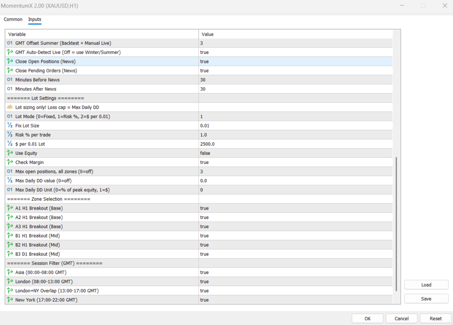Viewport: 453px width, 325px height.
Task: Click the bool icon beside New York session
Action: (x=10, y=300)
